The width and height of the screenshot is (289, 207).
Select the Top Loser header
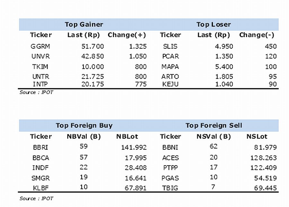(214, 24)
